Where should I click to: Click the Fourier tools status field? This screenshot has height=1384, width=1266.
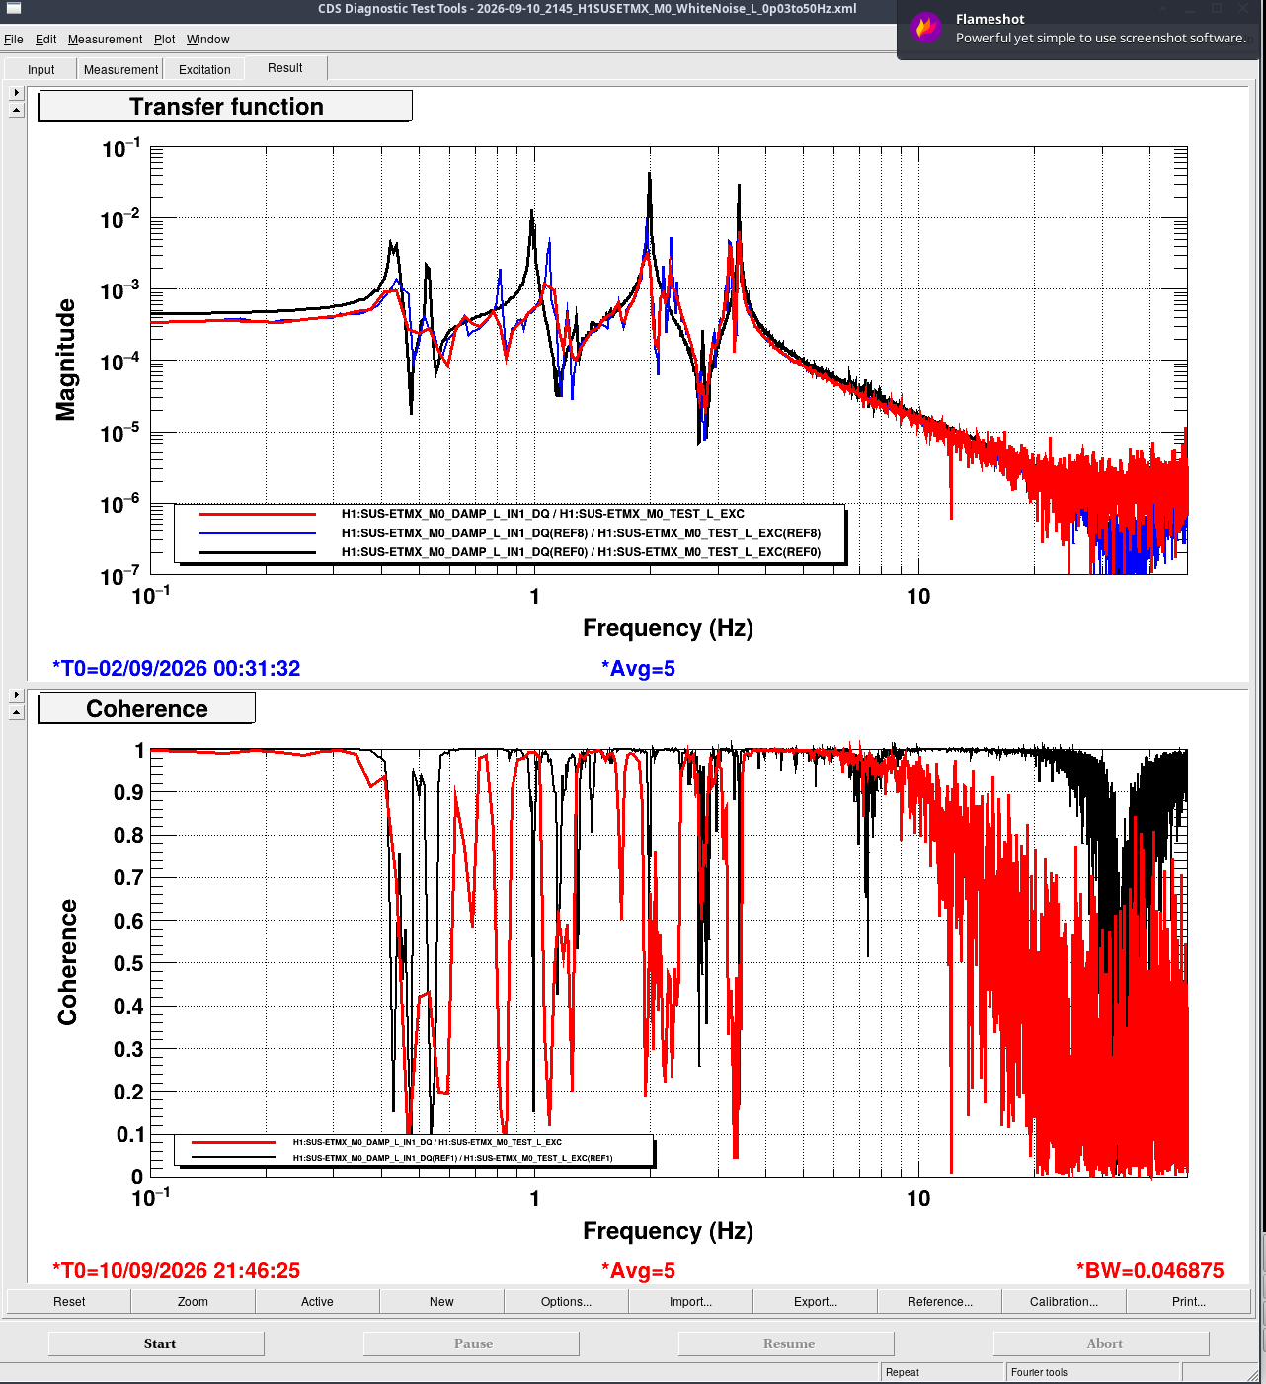tap(1093, 1372)
